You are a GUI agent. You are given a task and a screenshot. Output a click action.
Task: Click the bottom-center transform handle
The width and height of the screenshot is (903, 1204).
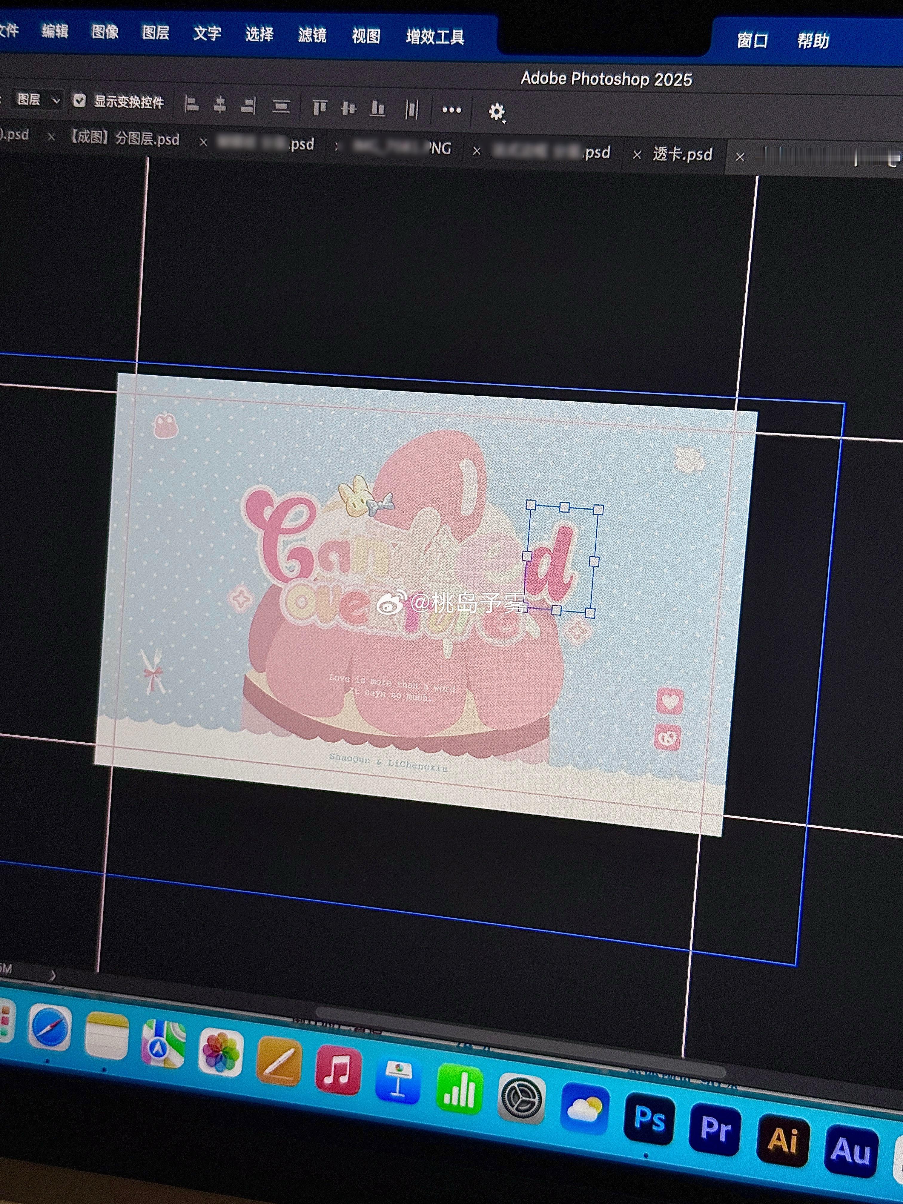pos(556,610)
